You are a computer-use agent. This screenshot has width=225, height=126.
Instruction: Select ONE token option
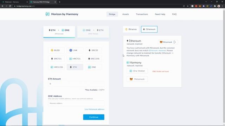(94, 67)
